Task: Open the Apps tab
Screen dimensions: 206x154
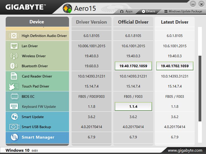Action: point(126,11)
